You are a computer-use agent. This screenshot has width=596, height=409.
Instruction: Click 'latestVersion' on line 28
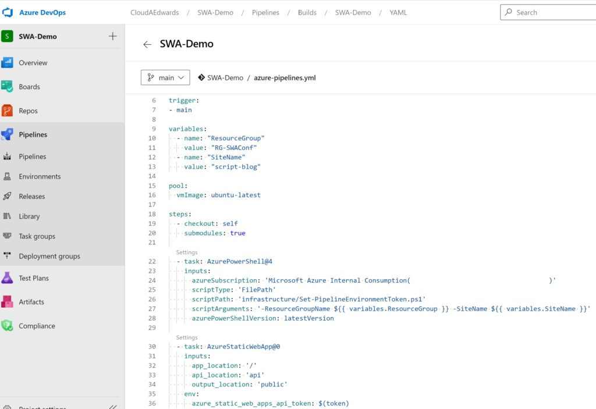(308, 318)
